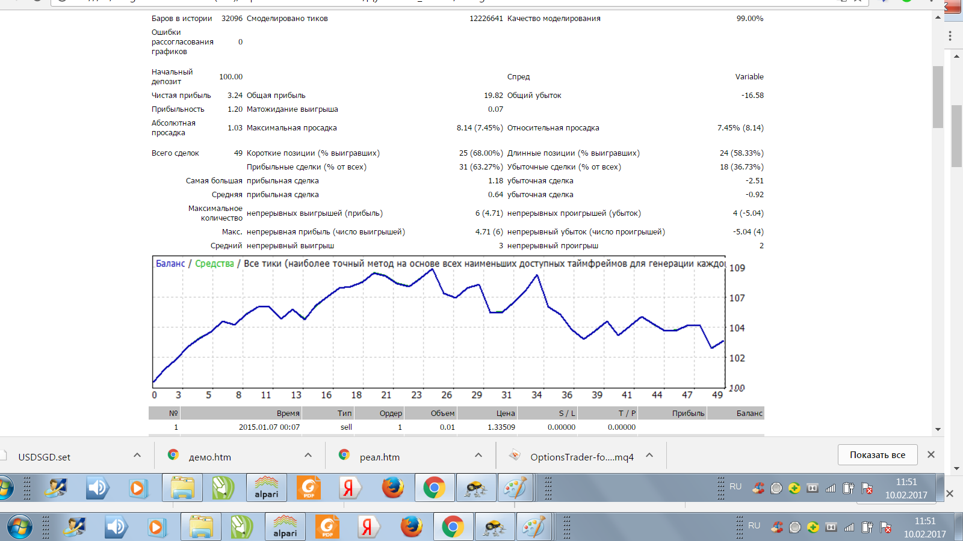Click the mq4 file icon in downloads bar
The width and height of the screenshot is (963, 541).
coord(515,455)
